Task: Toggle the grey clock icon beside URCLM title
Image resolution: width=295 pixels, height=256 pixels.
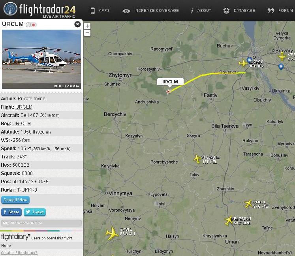Action: 28,25
